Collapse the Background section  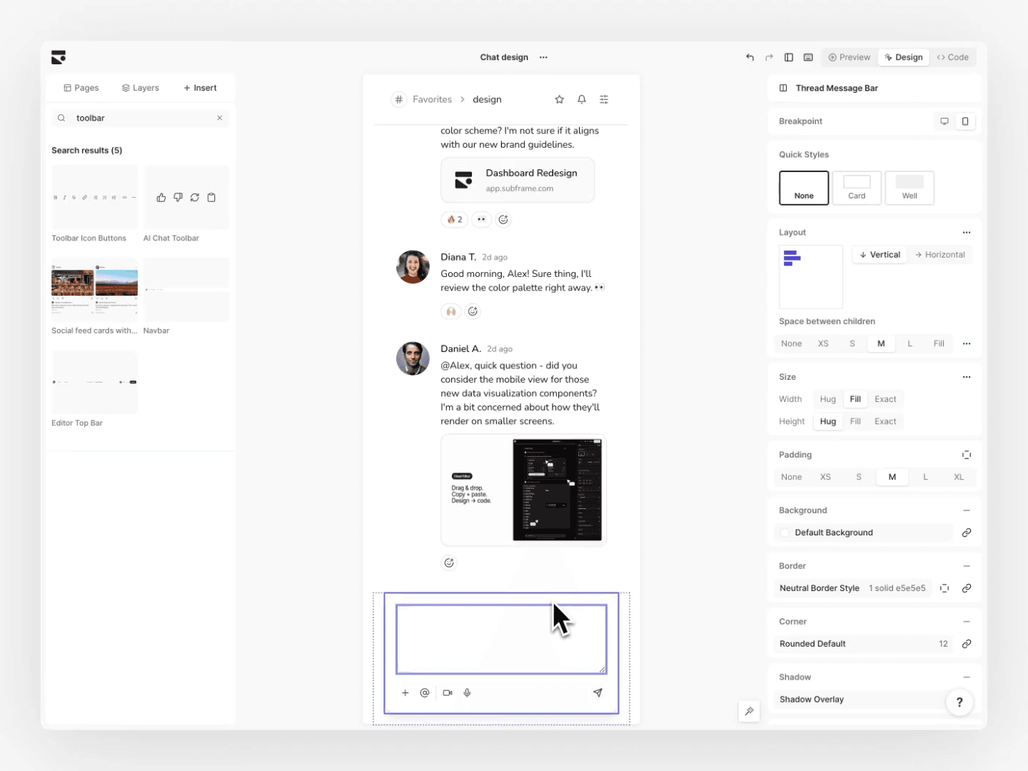click(x=967, y=510)
